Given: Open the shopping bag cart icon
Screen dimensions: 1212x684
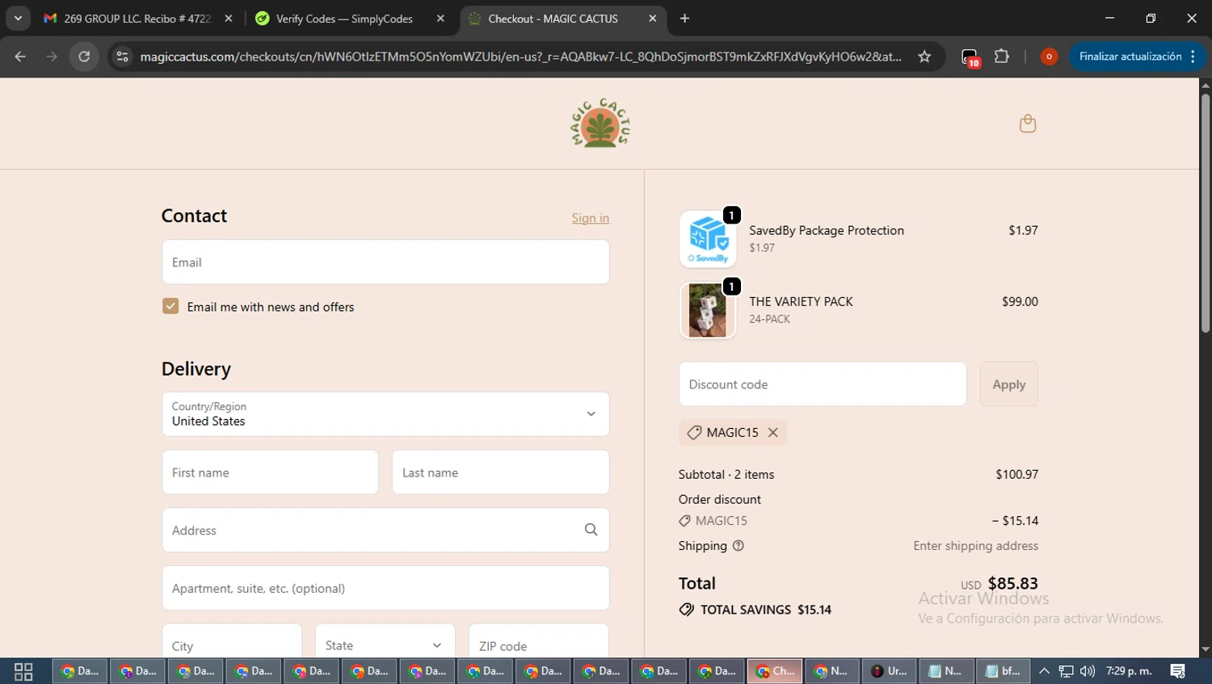Looking at the screenshot, I should (x=1028, y=124).
